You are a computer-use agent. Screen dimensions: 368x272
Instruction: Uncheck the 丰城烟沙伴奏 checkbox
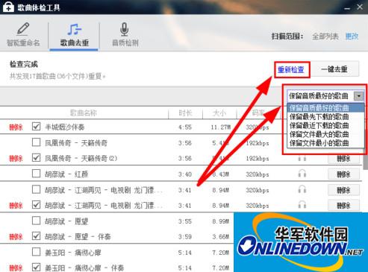pyautogui.click(x=37, y=127)
